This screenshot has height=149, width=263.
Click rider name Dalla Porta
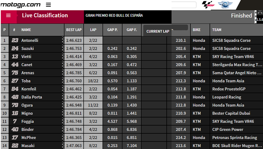[x=32, y=97]
